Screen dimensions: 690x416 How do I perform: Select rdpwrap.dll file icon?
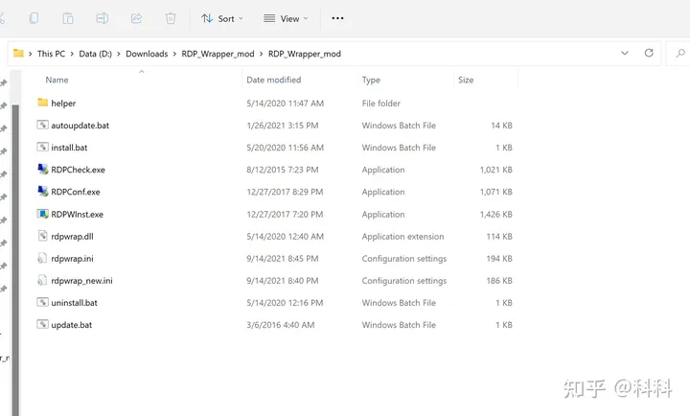[42, 236]
